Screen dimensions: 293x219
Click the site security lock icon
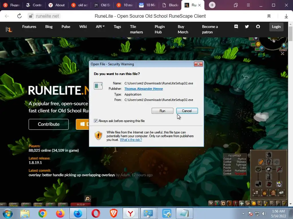[x=31, y=16]
